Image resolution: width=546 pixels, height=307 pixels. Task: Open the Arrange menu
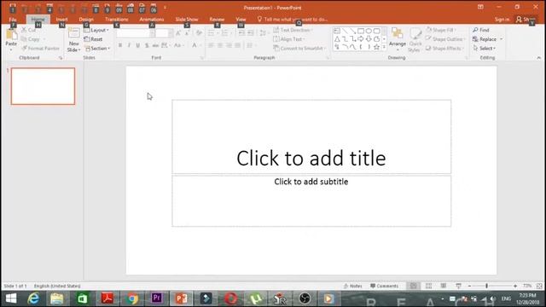tap(398, 39)
